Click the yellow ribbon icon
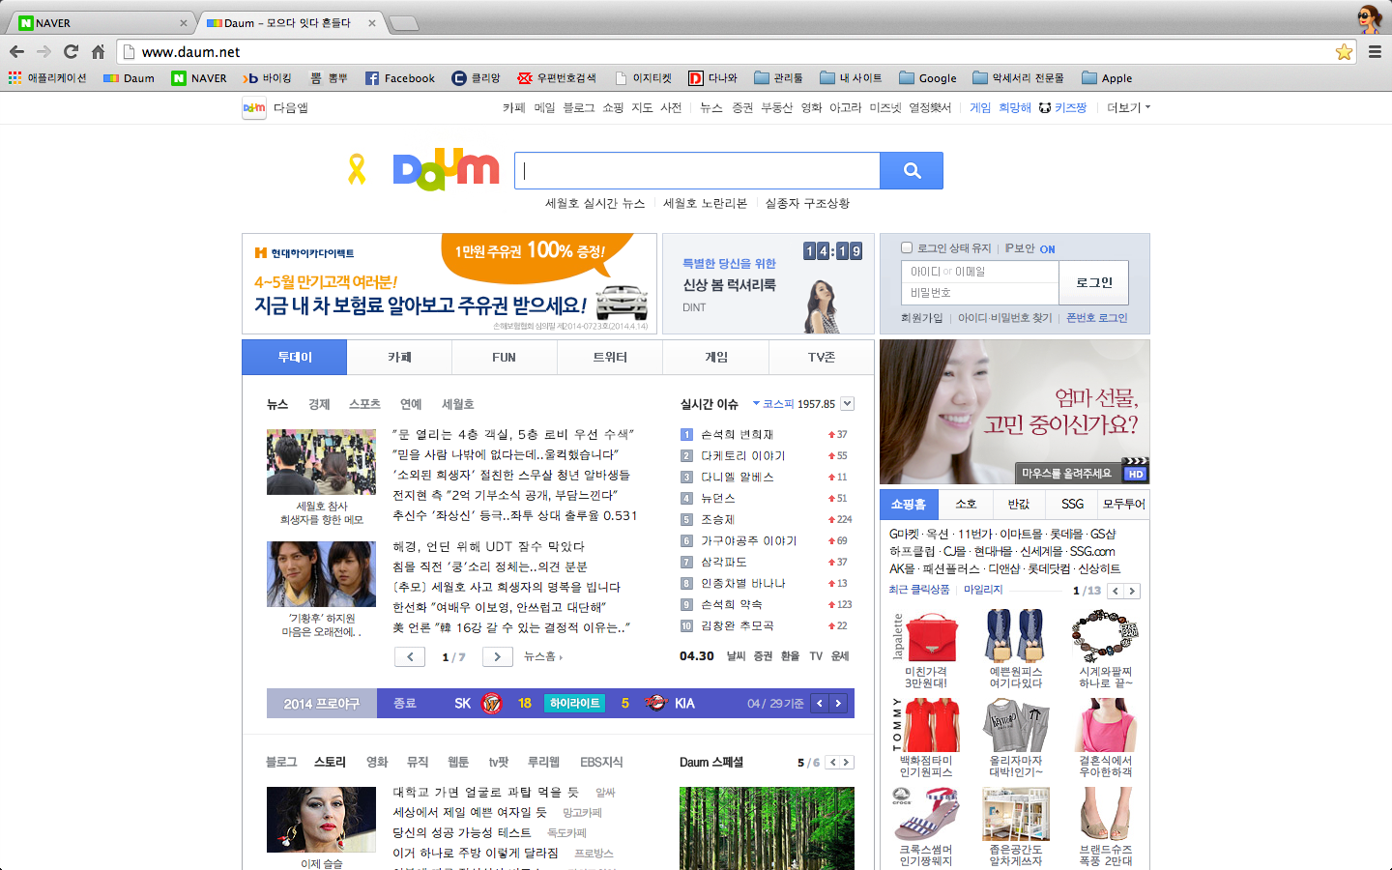 click(x=357, y=169)
